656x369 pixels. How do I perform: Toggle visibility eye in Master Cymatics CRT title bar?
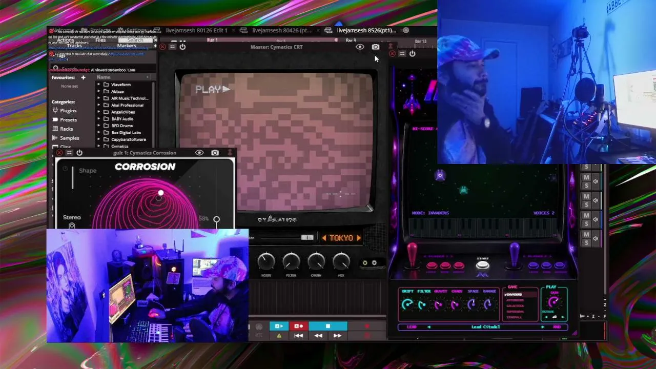[x=360, y=47]
